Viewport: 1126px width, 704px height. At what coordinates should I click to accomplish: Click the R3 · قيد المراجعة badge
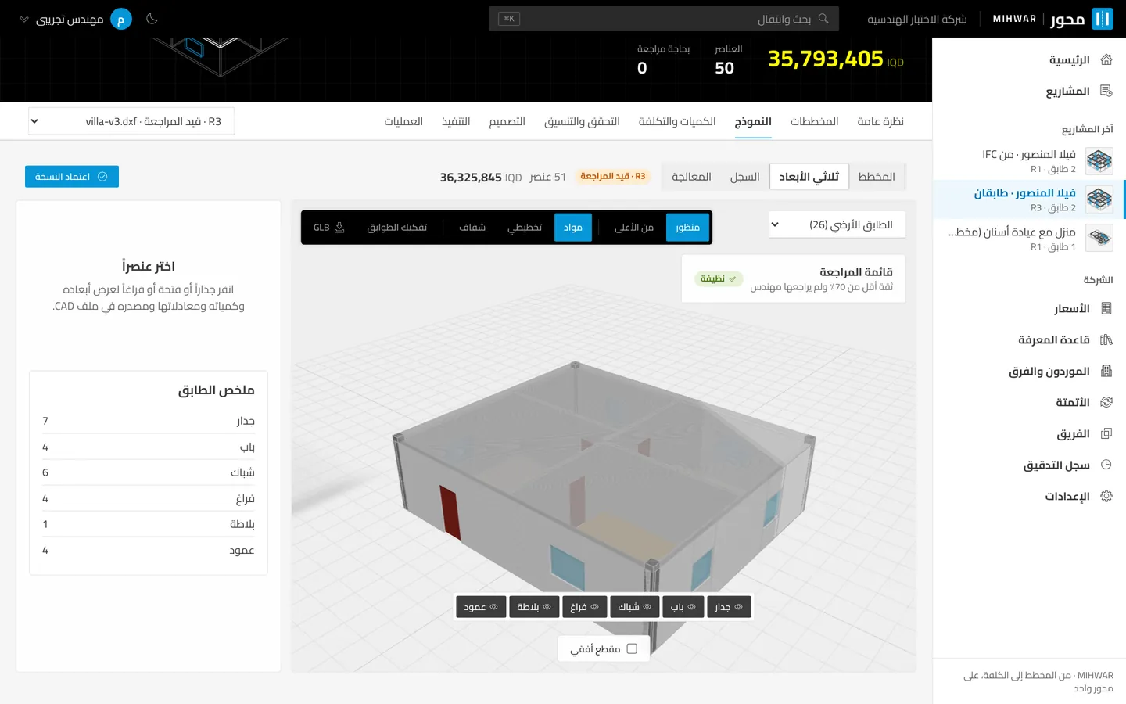click(613, 177)
